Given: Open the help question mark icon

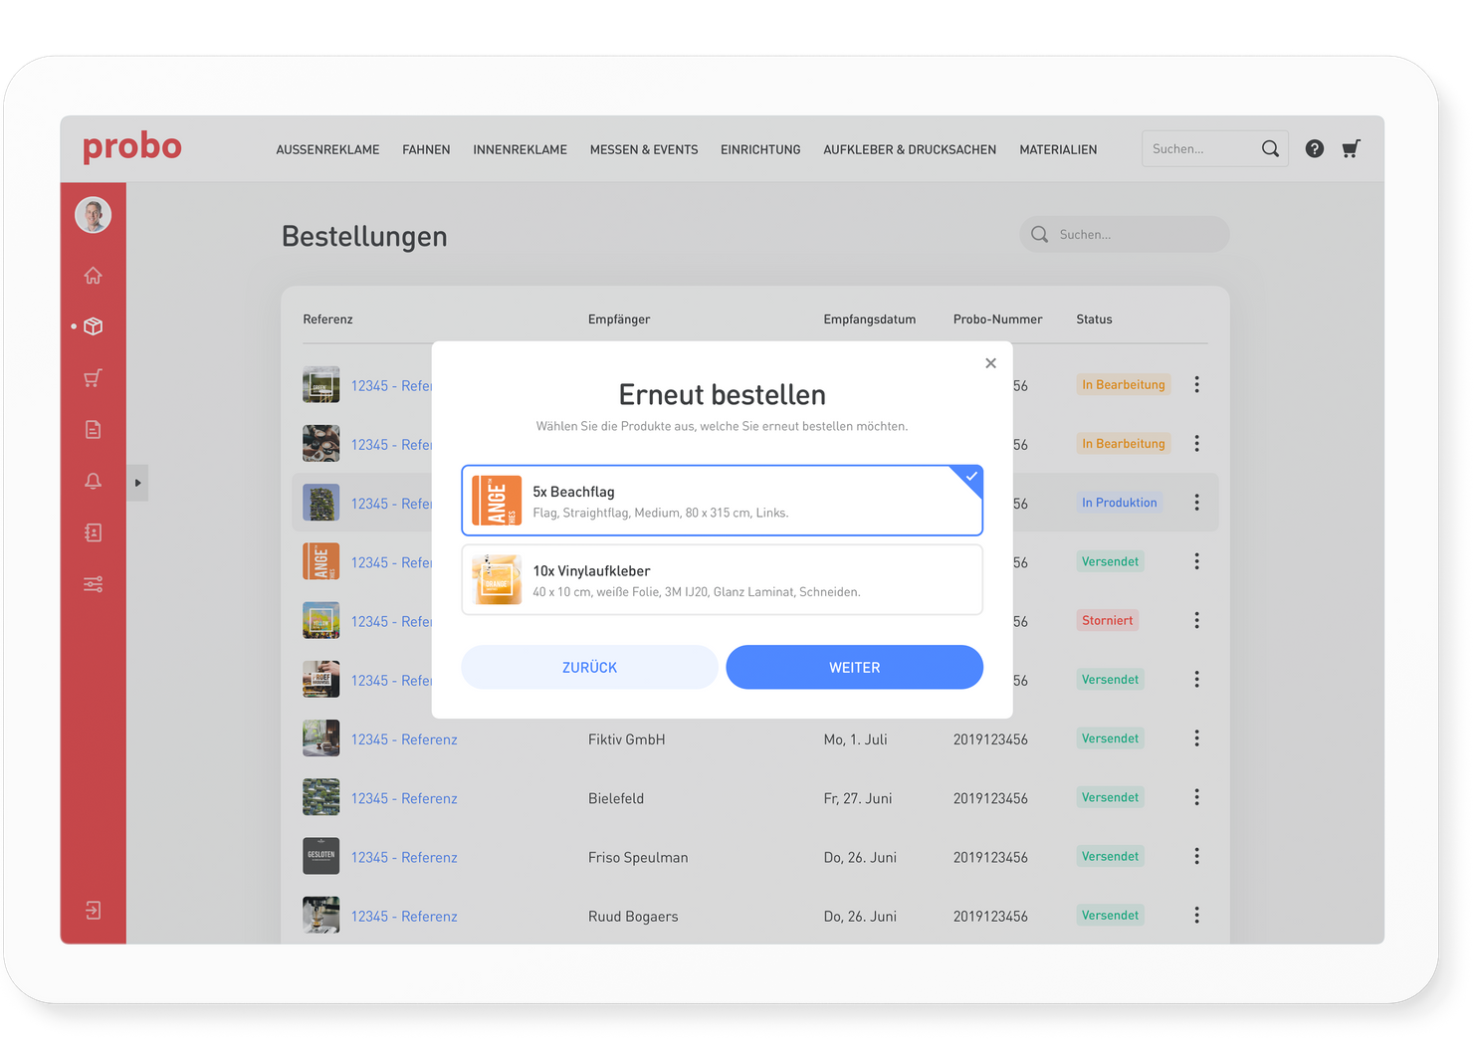Looking at the screenshot, I should coord(1315,148).
